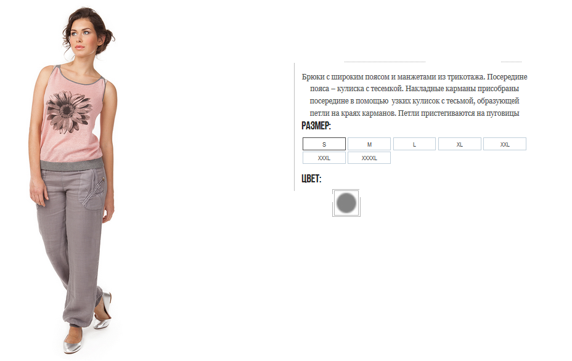Select the XXXL size option
572x361 pixels.
(x=324, y=158)
